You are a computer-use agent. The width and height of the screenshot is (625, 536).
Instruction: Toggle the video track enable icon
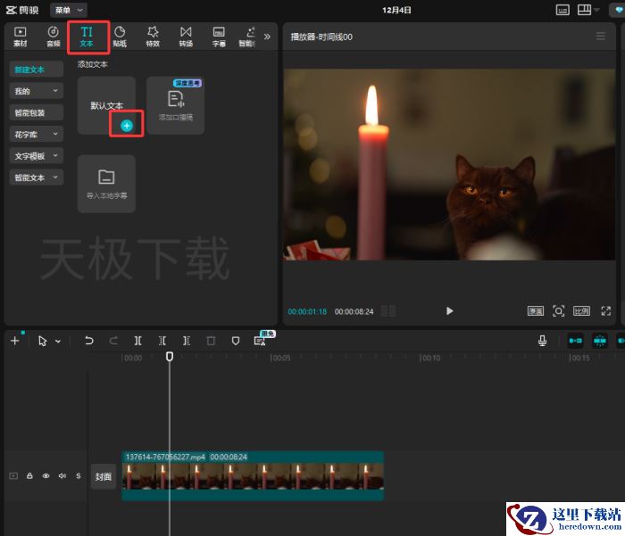click(x=13, y=476)
